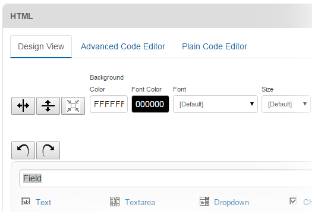Screen dimensions: 318x217
Task: Pick font color 000000 swatch
Action: pyautogui.click(x=150, y=104)
